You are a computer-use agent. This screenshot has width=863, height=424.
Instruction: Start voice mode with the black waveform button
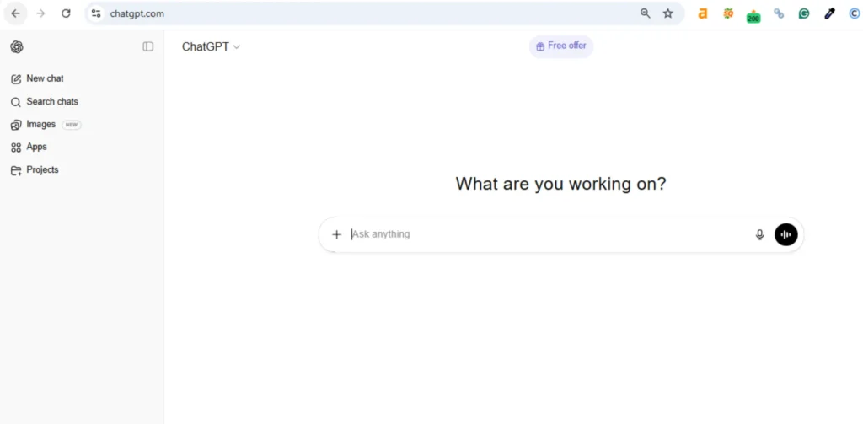coord(786,234)
